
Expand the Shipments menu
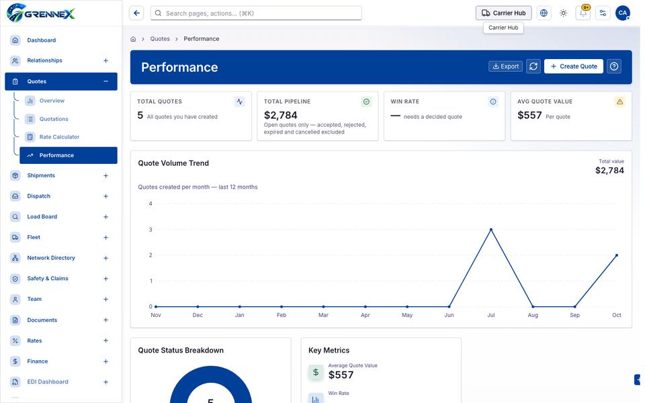tap(105, 175)
